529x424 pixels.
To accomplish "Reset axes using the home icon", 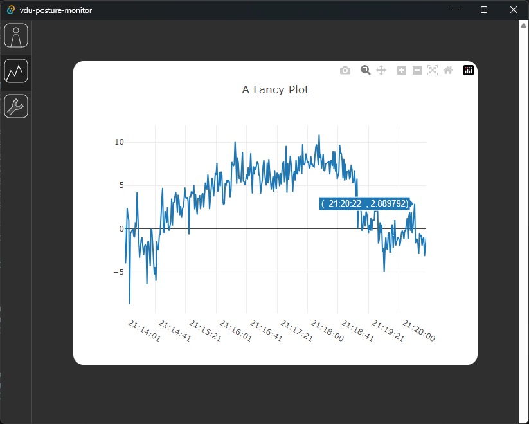I will 448,70.
